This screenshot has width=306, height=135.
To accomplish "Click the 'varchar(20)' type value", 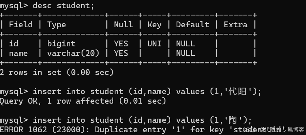I will point(73,54).
